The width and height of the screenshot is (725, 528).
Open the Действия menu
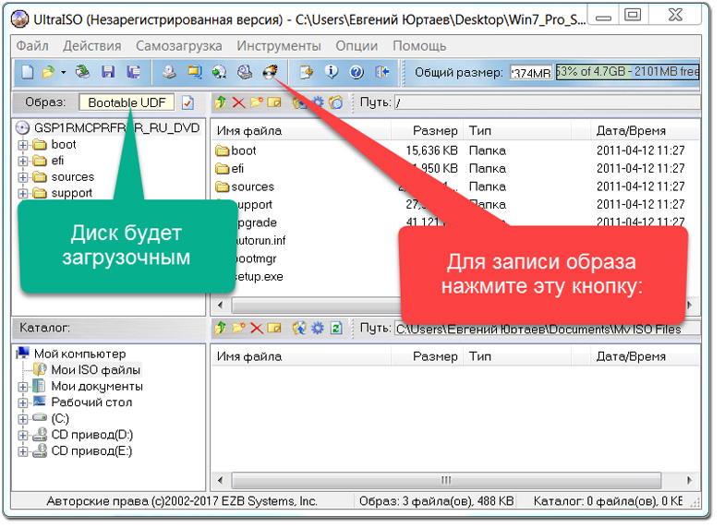tap(92, 46)
